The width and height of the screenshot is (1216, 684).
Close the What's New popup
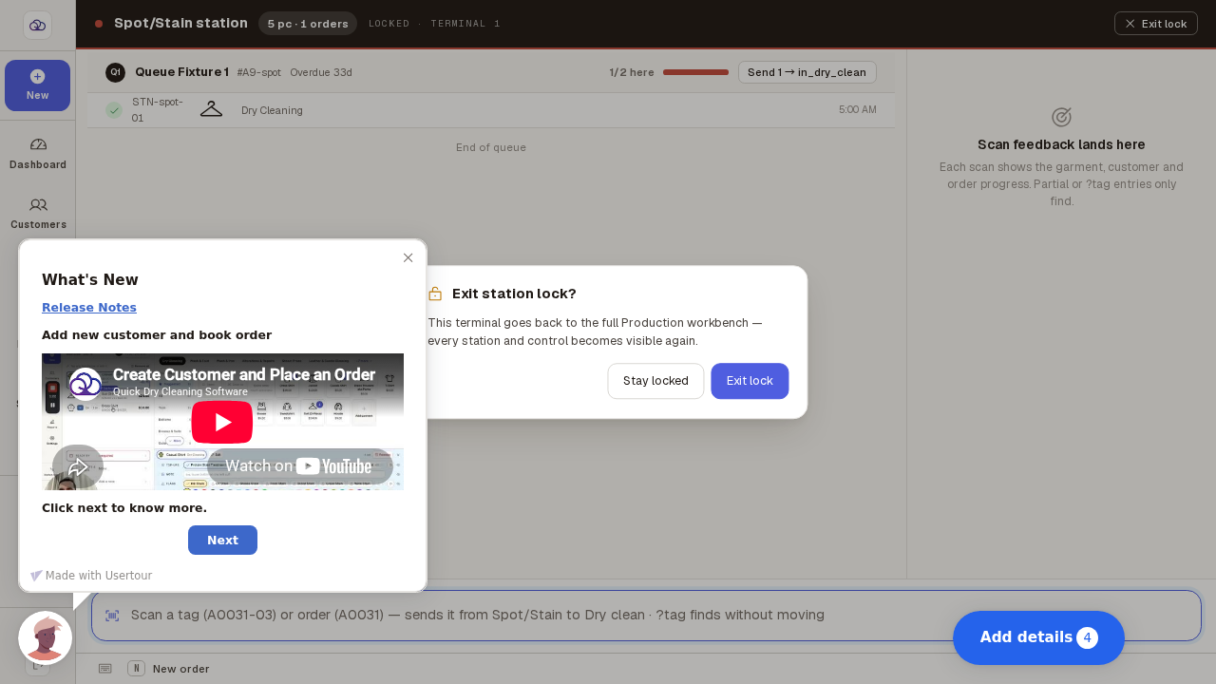click(408, 257)
